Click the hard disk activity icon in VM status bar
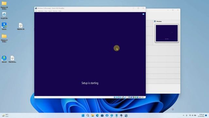This screenshot has height=118, width=209. [115, 97]
